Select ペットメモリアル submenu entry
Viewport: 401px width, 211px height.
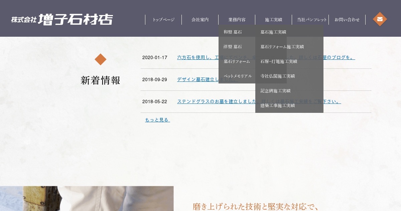(237, 76)
